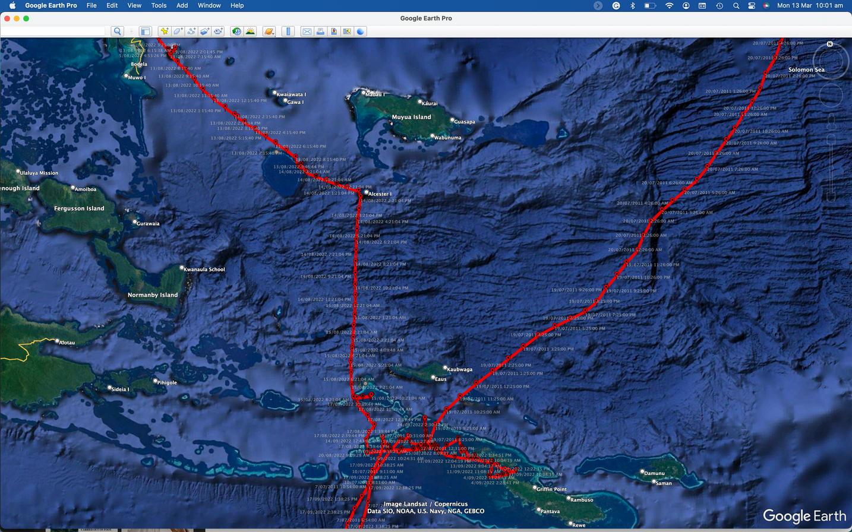Open the View menu
This screenshot has height=532, width=852.
coord(134,5)
